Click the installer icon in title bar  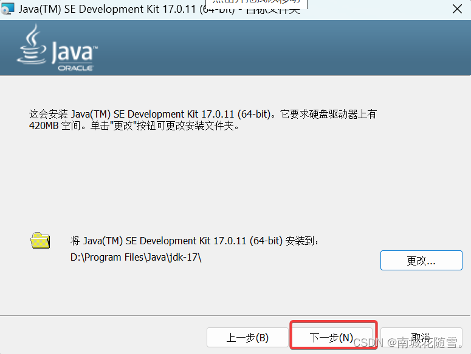pyautogui.click(x=7, y=8)
